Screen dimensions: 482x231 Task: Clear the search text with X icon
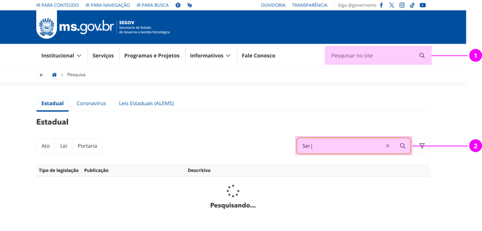(x=388, y=146)
